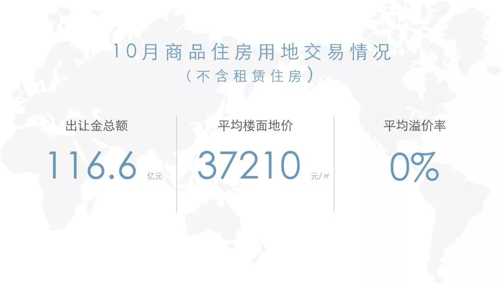Click the 元/㎡ unit text

click(320, 176)
